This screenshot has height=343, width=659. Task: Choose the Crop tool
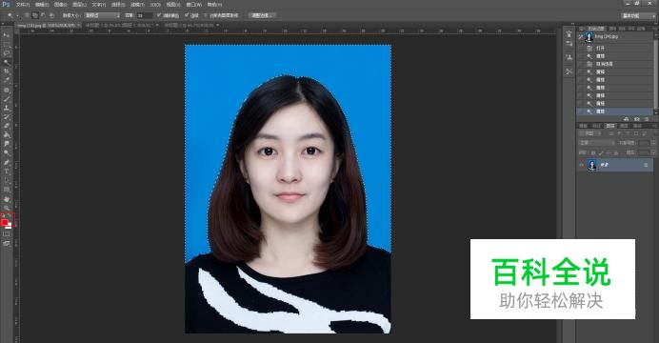click(x=7, y=71)
